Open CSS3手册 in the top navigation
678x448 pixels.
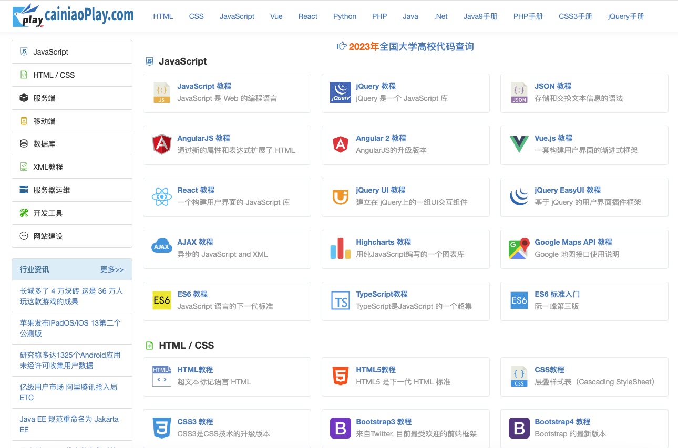coord(576,16)
